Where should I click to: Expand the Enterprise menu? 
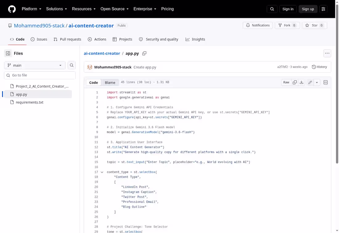click(x=145, y=9)
